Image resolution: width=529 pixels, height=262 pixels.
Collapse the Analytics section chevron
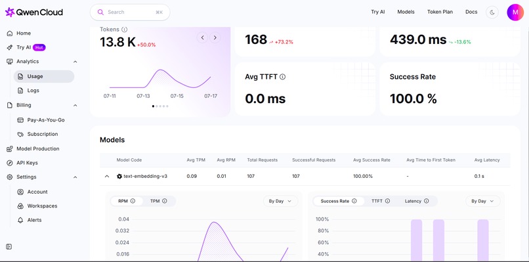pyautogui.click(x=75, y=62)
